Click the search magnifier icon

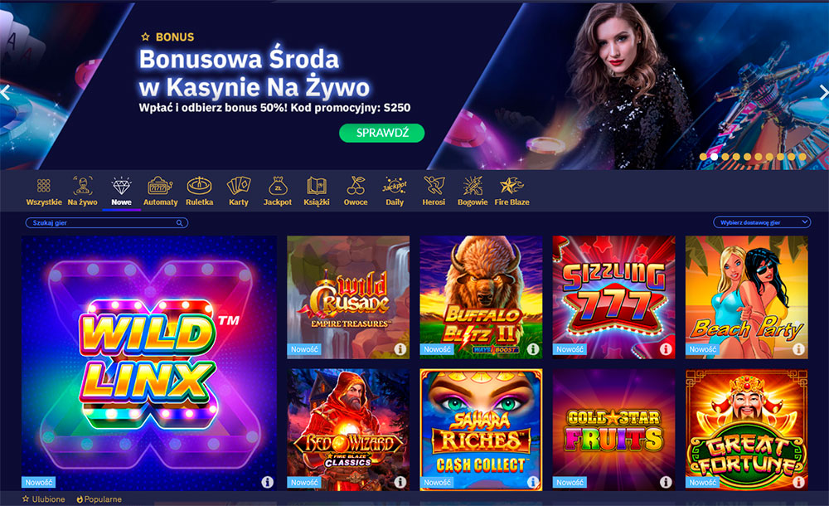180,223
